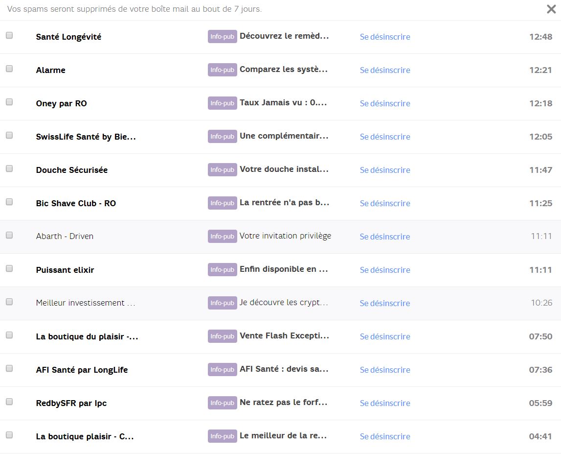Screen dimensions: 561x454
Task: Click the Info-pub tag next to Alarme message
Action: coord(222,70)
